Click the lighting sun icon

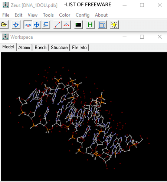click(x=114, y=25)
